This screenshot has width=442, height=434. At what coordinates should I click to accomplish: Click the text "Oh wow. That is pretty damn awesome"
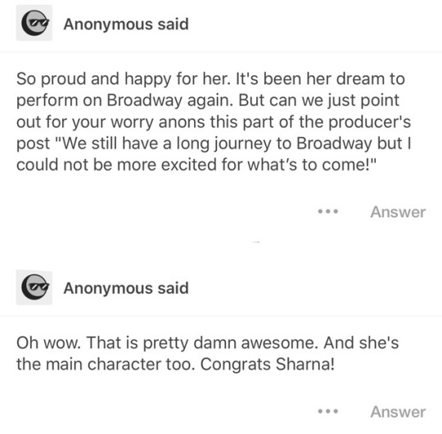click(x=167, y=343)
